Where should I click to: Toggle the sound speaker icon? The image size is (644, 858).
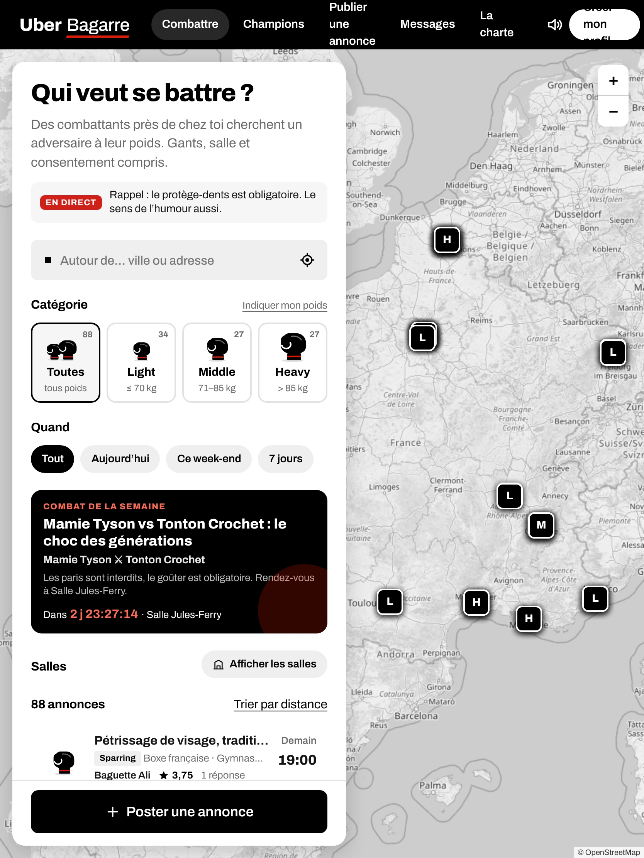point(554,25)
